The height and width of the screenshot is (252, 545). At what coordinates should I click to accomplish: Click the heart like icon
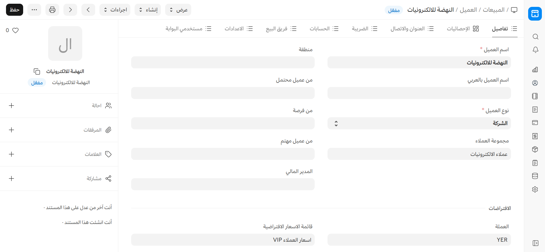click(x=15, y=30)
